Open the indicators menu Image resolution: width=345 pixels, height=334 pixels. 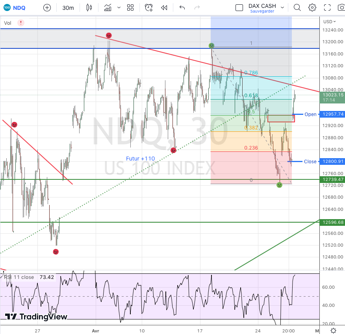(108, 8)
